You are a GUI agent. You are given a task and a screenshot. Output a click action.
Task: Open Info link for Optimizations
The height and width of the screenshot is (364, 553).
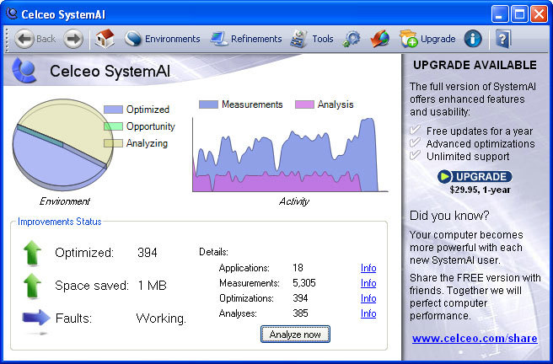[368, 298]
